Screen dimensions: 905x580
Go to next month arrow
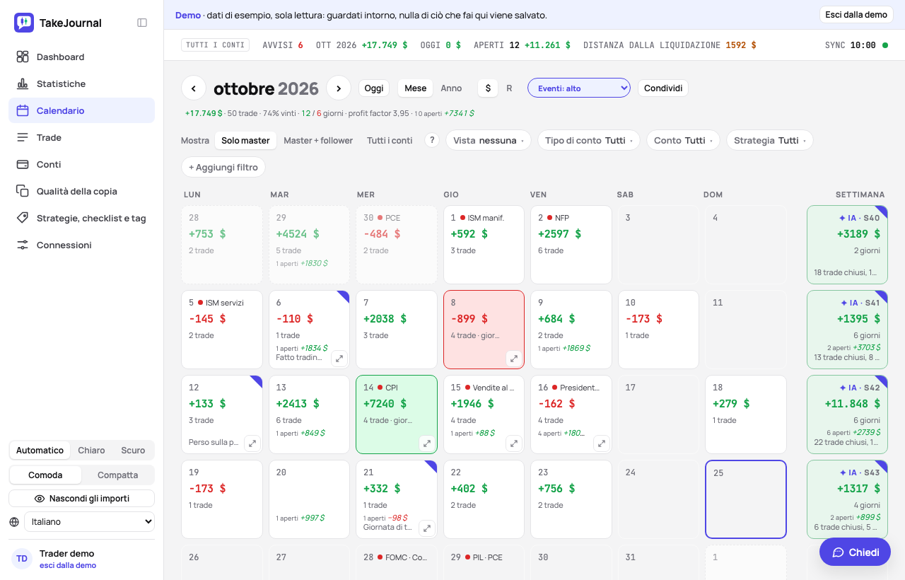pyautogui.click(x=339, y=88)
